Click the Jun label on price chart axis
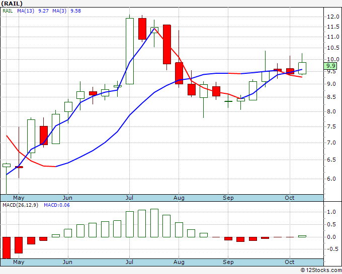The height and width of the screenshot is (274, 342). coord(67,198)
